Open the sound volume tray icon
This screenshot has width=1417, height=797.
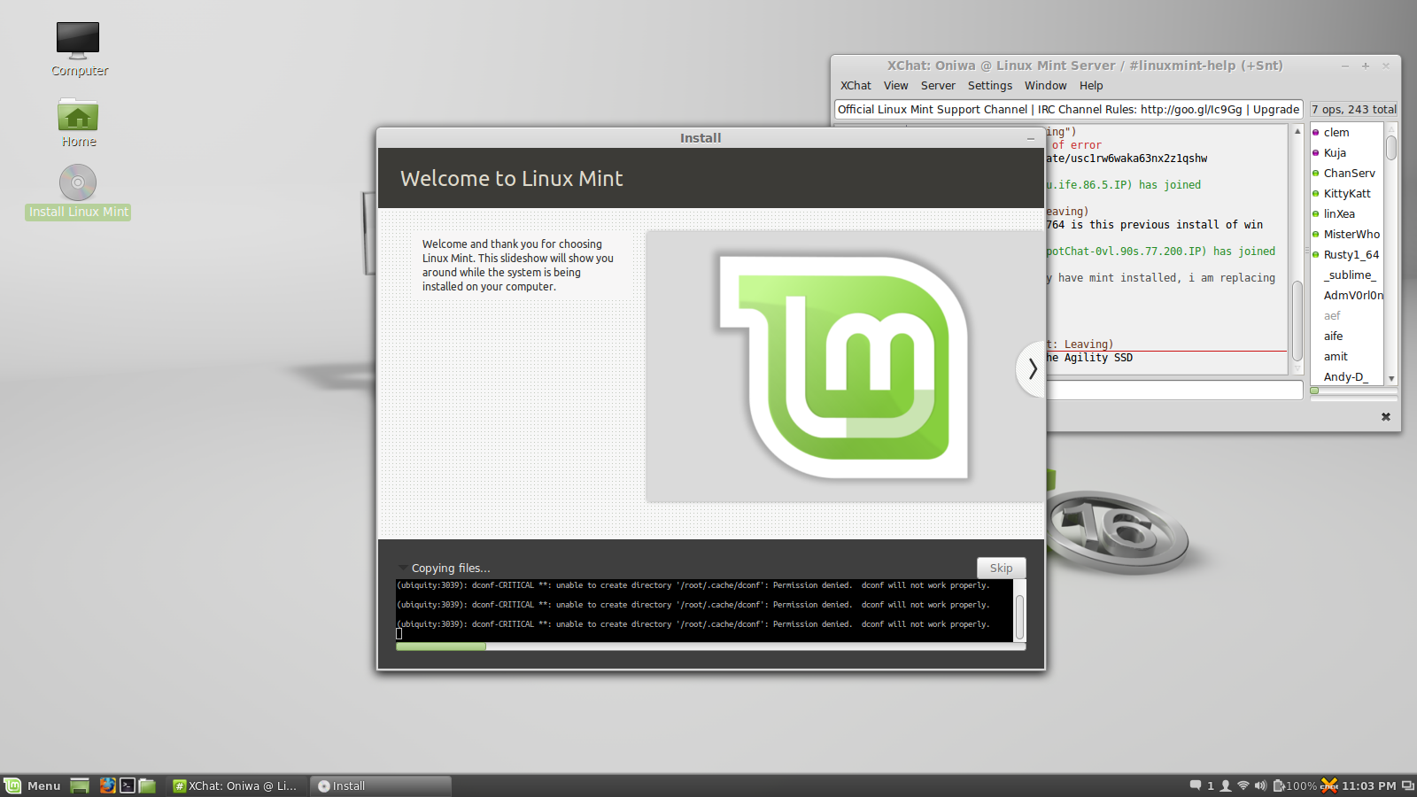[x=1260, y=785]
